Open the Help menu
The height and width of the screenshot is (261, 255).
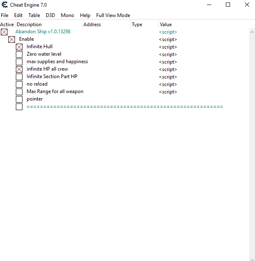coord(85,15)
